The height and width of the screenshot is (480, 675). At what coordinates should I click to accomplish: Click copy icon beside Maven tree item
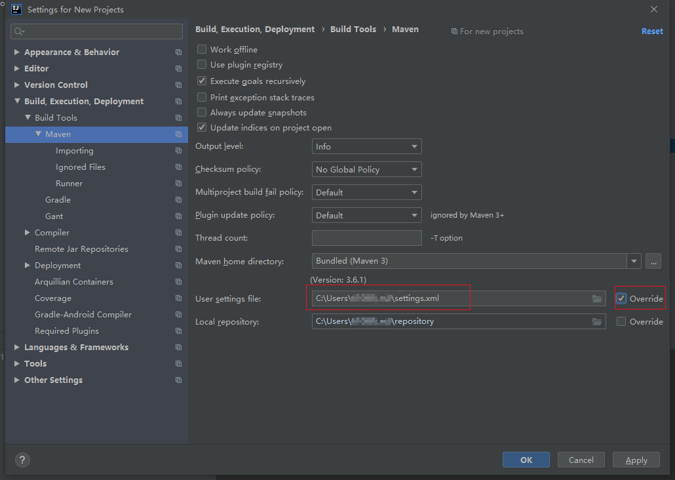click(178, 134)
